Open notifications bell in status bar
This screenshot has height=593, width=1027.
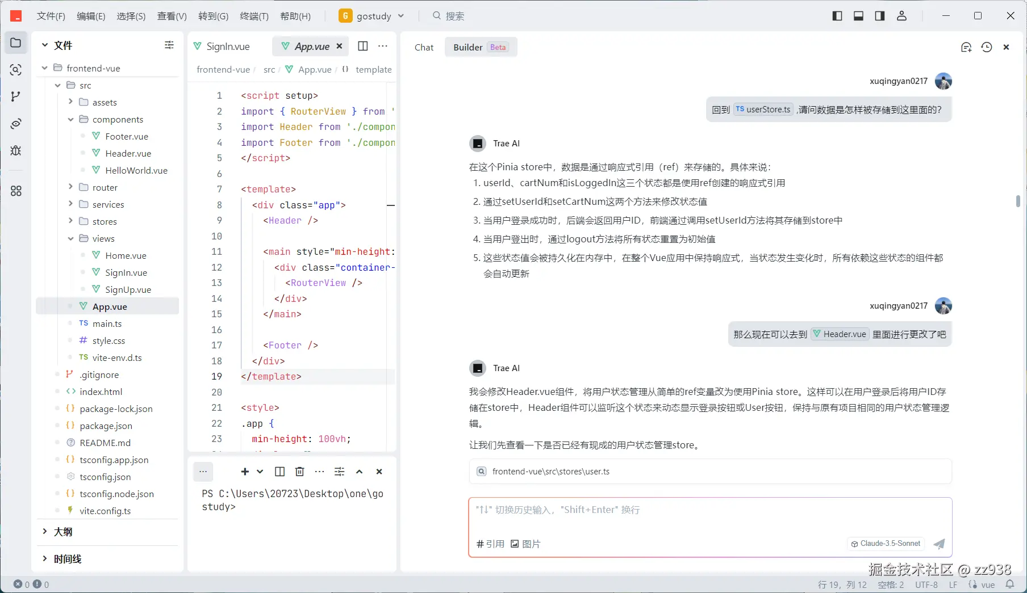1010,584
